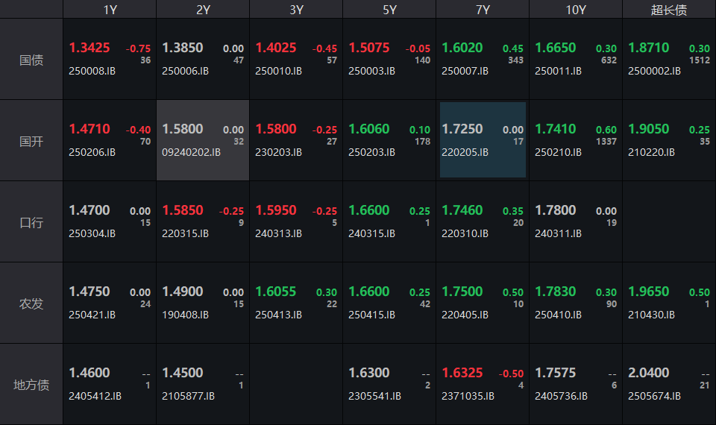The image size is (716, 425).
Task: Click the 1Y maturity column header
Action: [110, 10]
